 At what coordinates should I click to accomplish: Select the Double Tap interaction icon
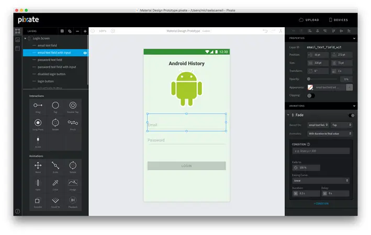(73, 105)
